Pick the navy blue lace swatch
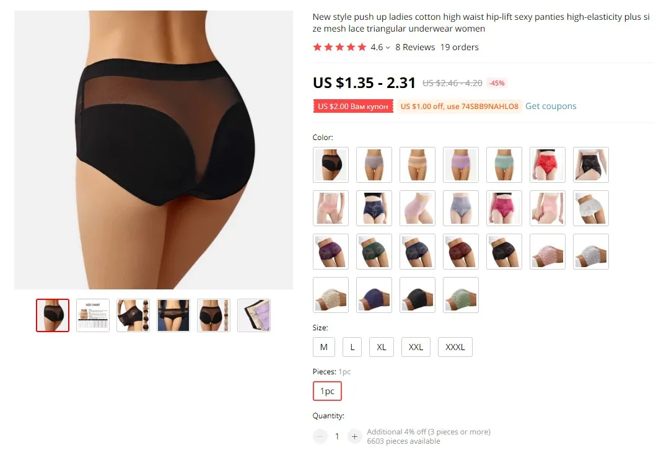The image size is (656, 453). point(374,208)
